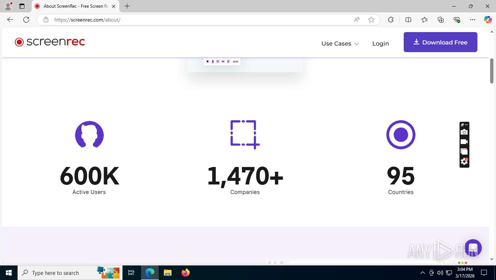Click the ScreenRec logo in header
The width and height of the screenshot is (496, 280).
(50, 42)
